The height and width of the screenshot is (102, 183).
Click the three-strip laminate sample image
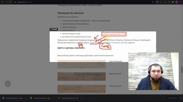(x=81, y=89)
